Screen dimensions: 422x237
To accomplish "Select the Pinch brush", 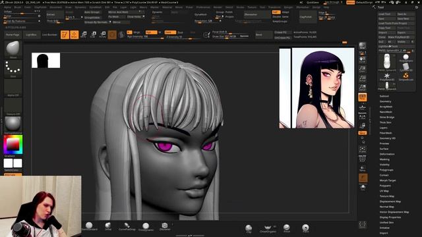I will pos(287,228).
